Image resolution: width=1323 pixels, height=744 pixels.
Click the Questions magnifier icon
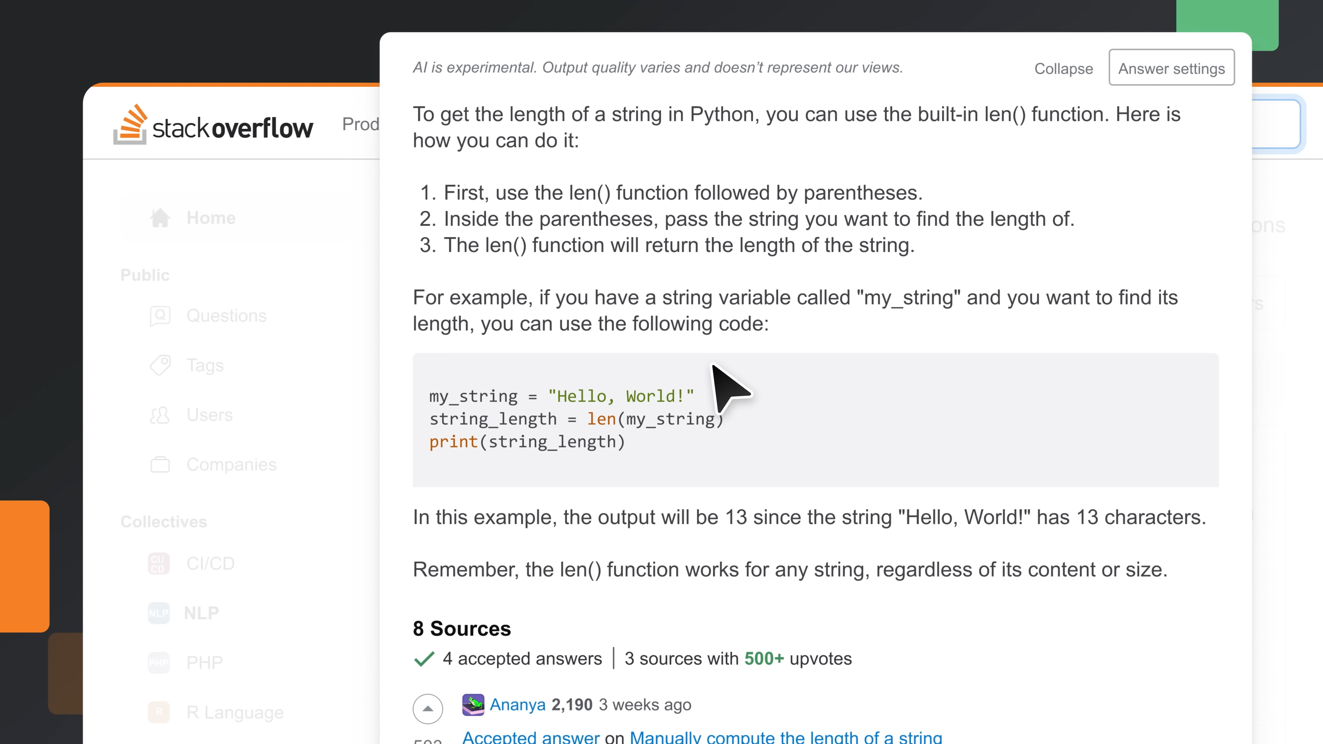coord(160,316)
